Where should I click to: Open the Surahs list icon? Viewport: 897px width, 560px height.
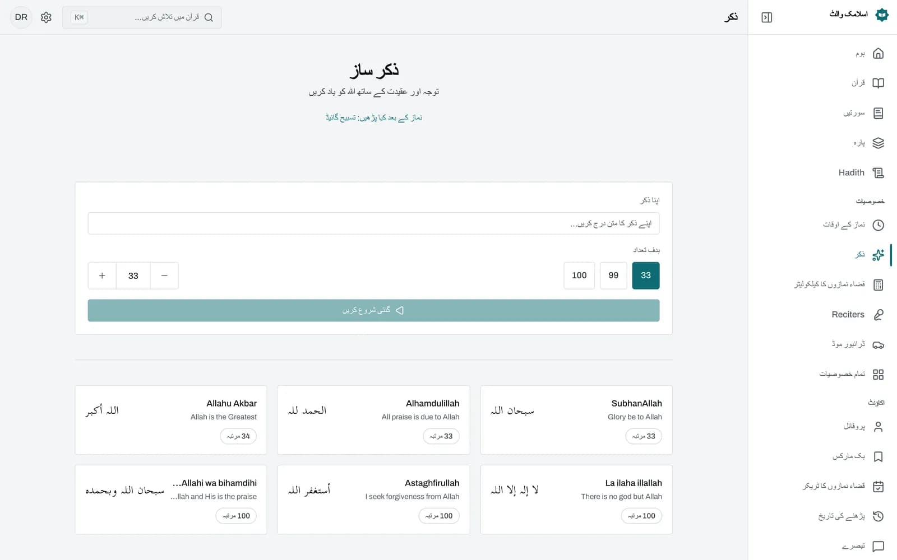(x=878, y=113)
